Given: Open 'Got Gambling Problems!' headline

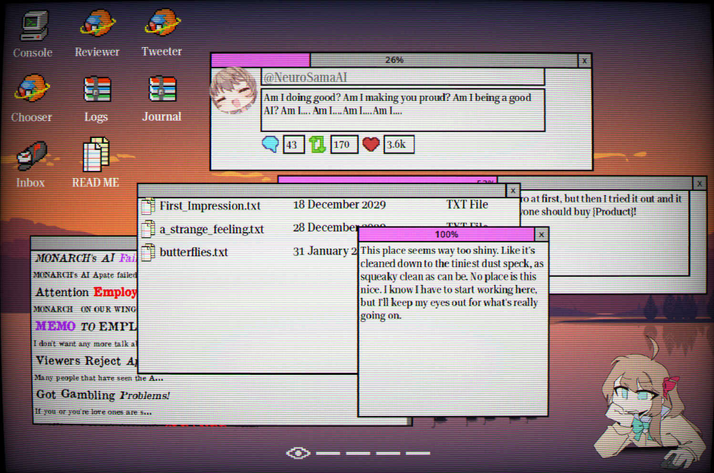Looking at the screenshot, I should [x=103, y=395].
